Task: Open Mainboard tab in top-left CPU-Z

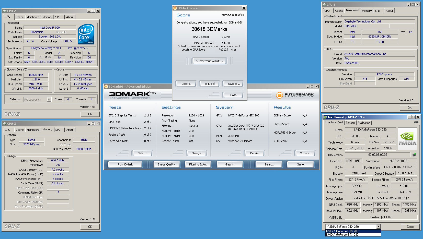Action: (33, 17)
